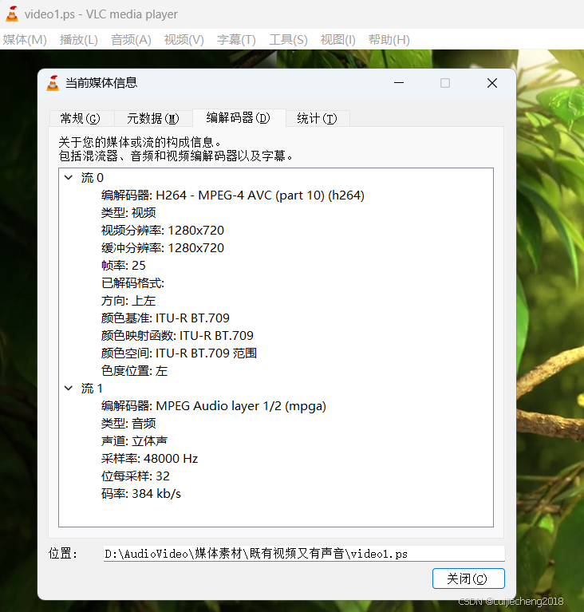Select the MPEG Audio layer 1/2 (mpga) row

click(x=214, y=406)
